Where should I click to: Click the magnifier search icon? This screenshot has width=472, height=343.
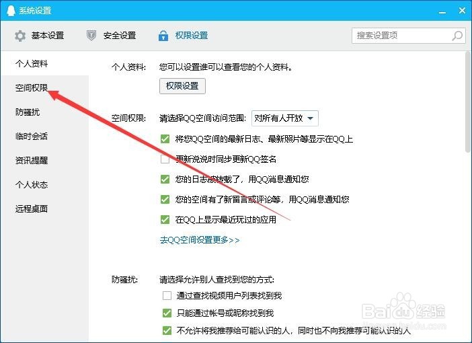pos(457,36)
